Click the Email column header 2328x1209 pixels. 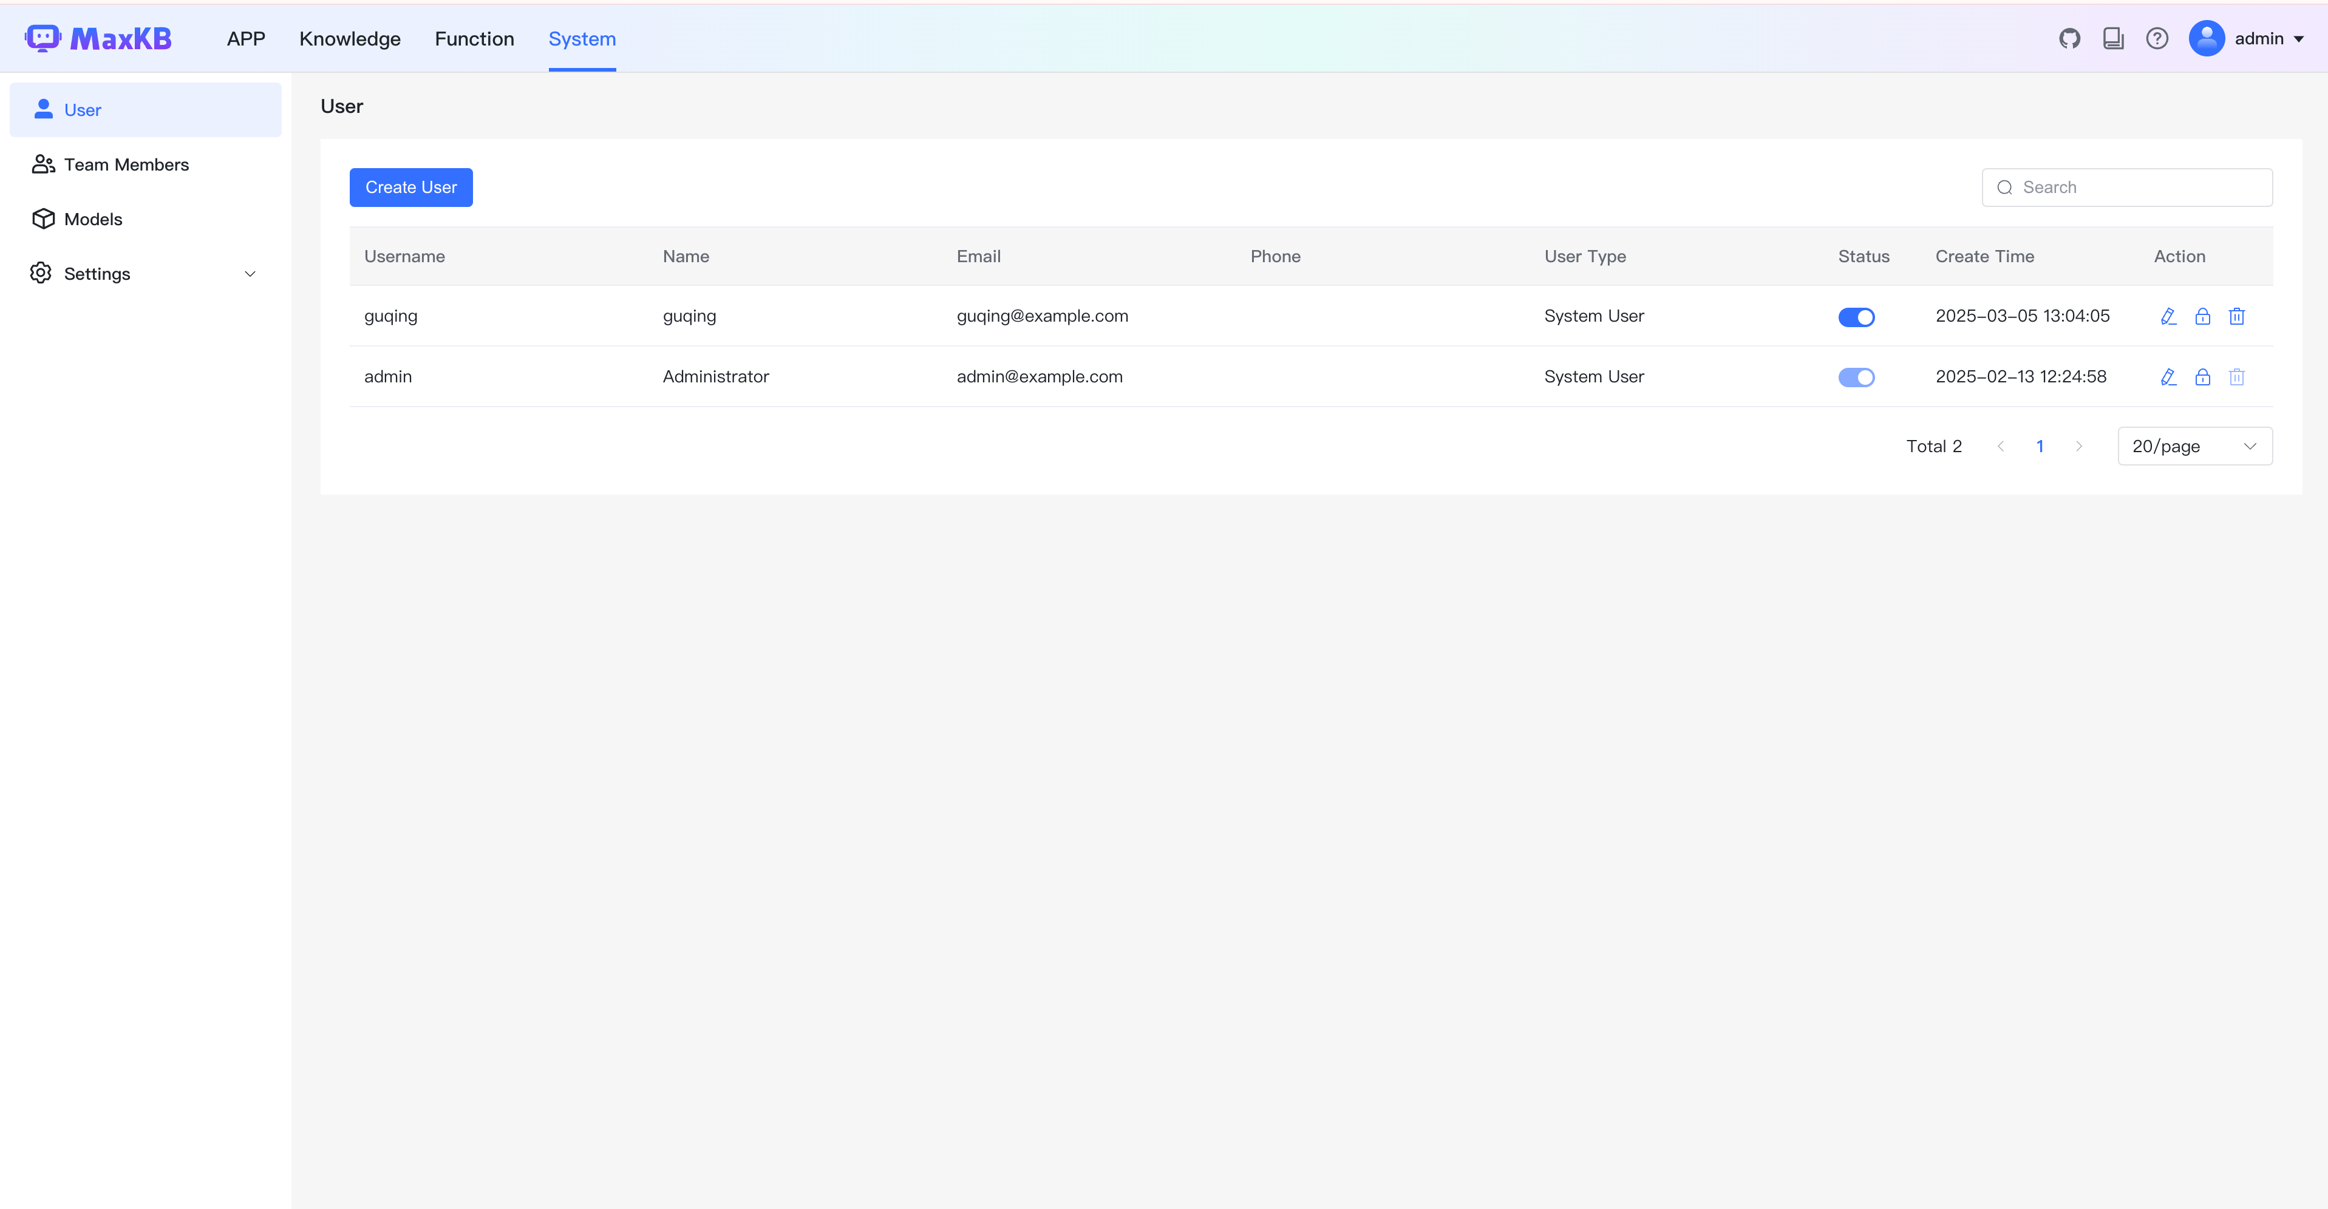tap(979, 257)
